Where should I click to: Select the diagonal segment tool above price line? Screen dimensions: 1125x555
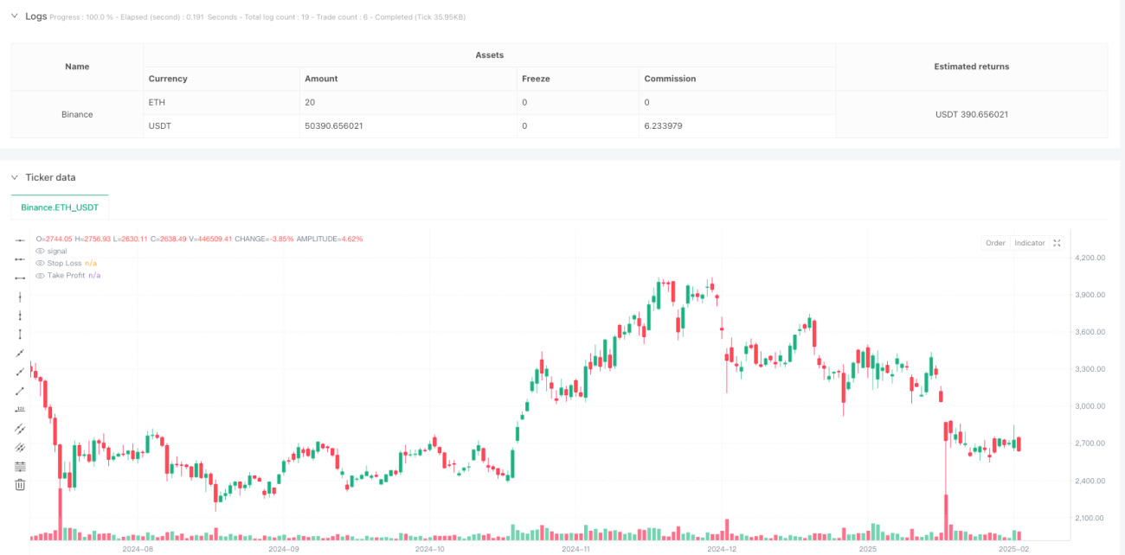click(20, 391)
